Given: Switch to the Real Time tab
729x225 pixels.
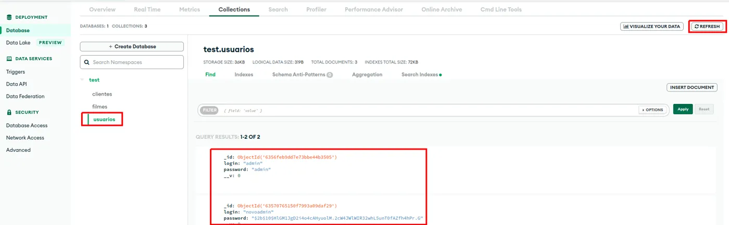Looking at the screenshot, I should point(147,9).
